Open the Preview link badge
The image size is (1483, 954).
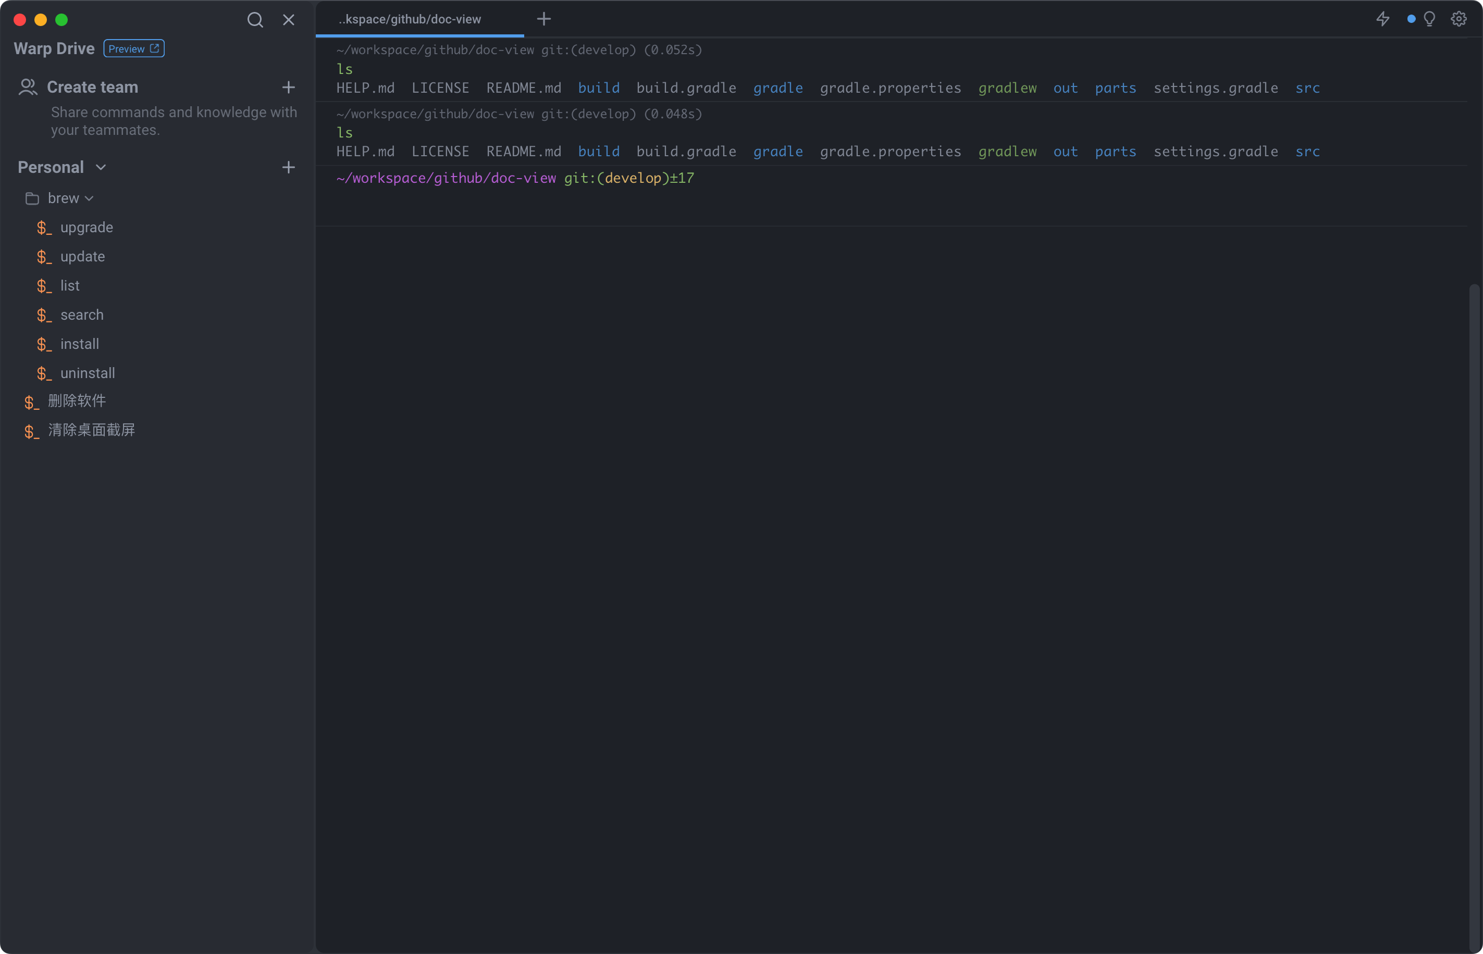pyautogui.click(x=134, y=48)
